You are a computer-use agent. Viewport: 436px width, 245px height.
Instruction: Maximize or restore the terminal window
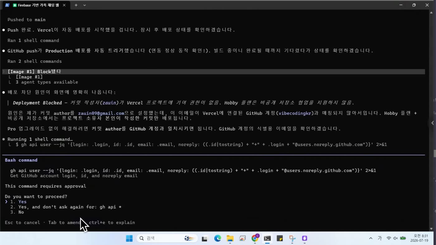click(414, 5)
